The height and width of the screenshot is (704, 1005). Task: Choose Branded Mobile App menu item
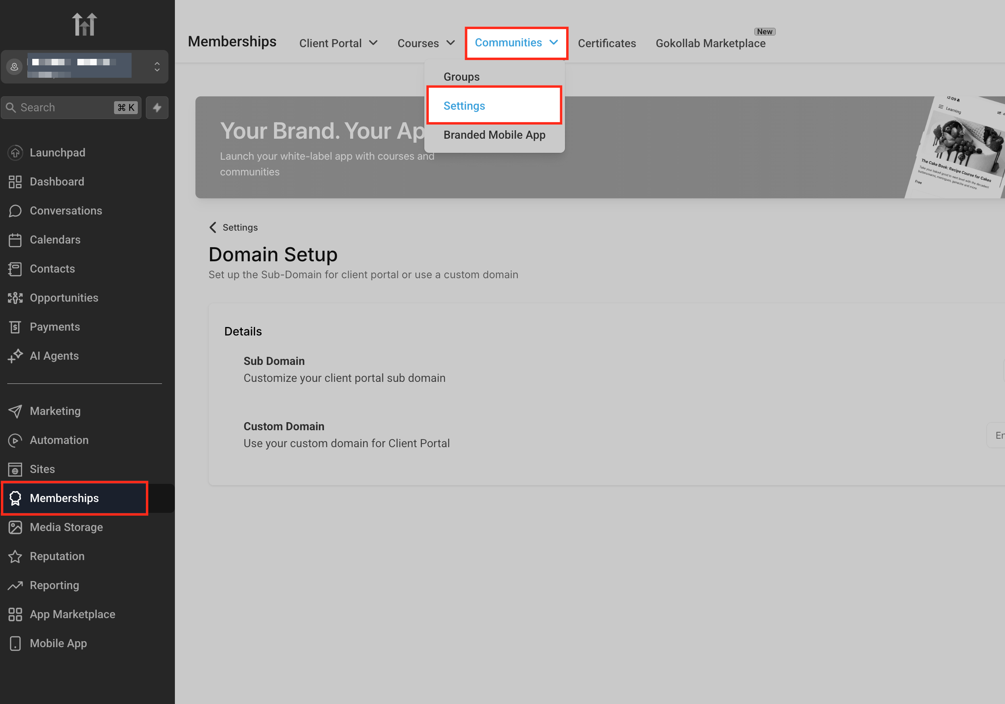point(494,135)
